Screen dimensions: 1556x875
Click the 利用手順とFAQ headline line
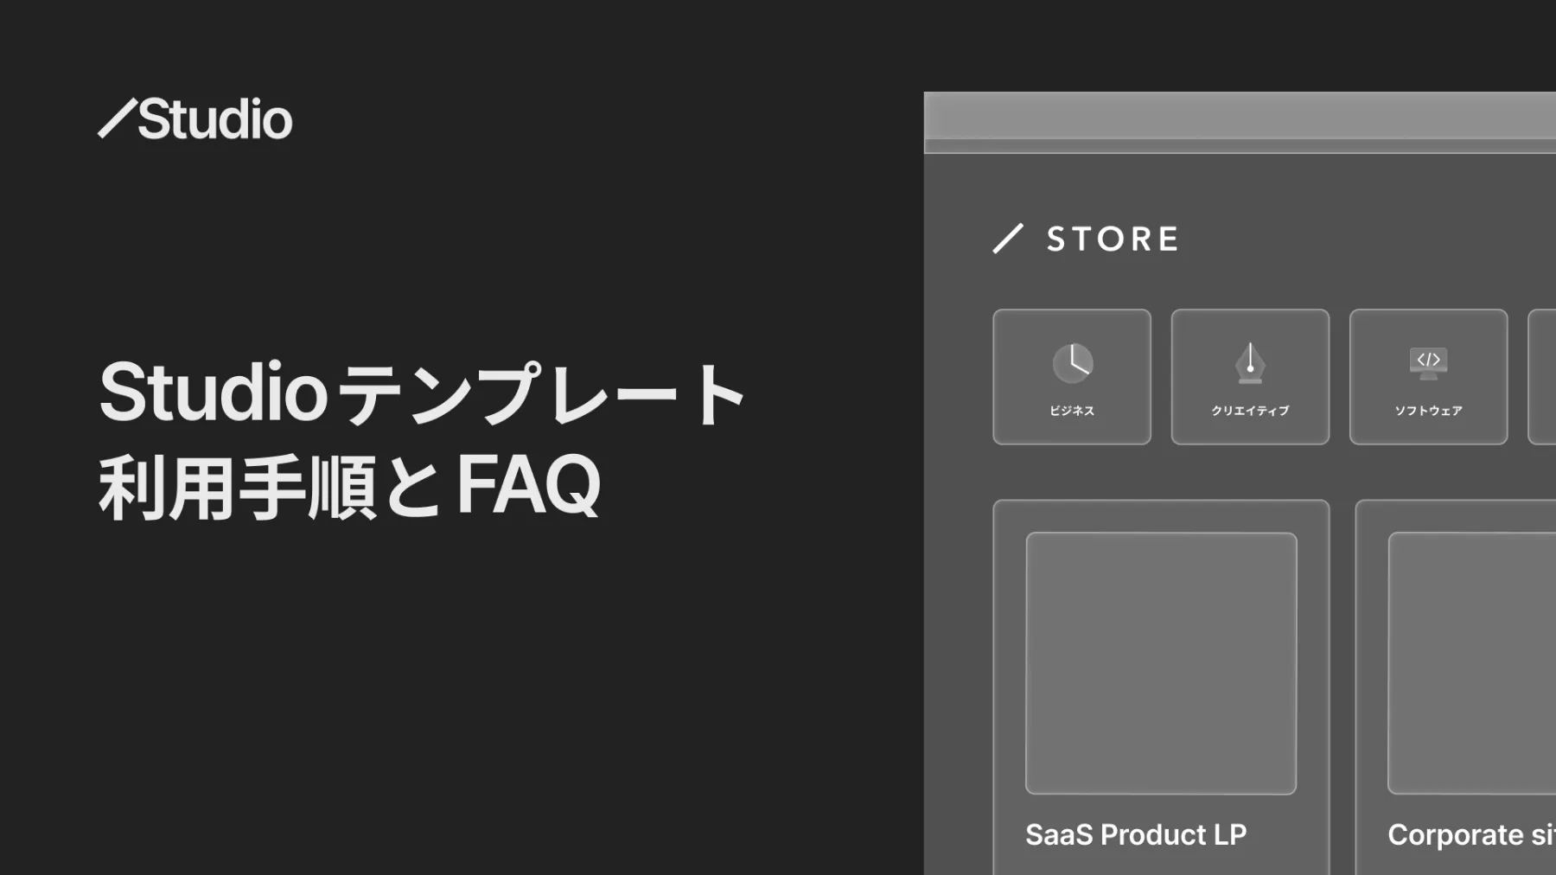tap(349, 486)
